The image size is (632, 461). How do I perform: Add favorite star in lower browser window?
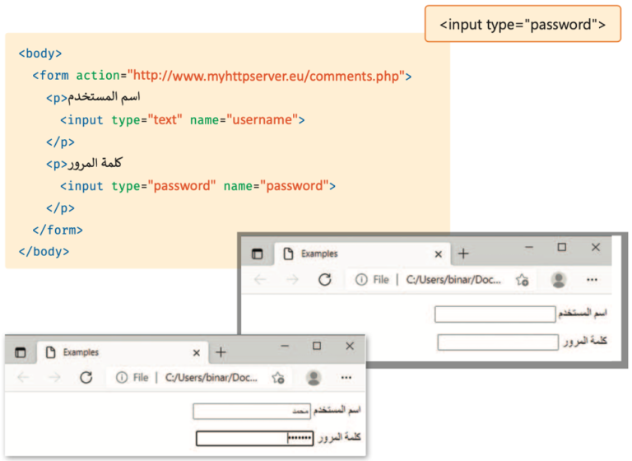(277, 378)
